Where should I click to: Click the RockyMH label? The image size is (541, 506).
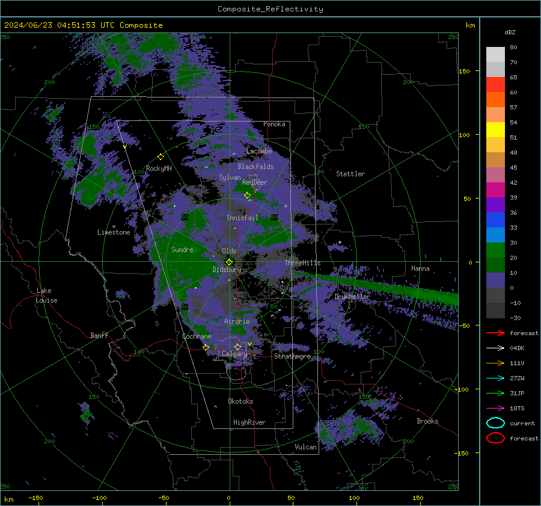159,168
